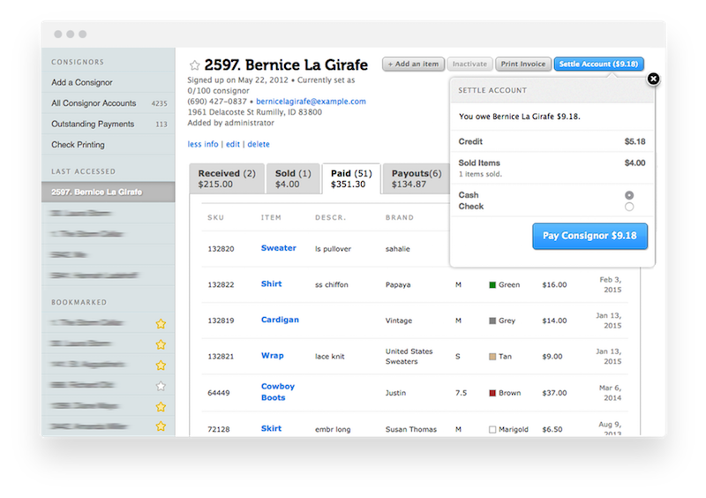The height and width of the screenshot is (498, 706).
Task: Bookmark consignor with star beside name heading
Action: coord(194,65)
